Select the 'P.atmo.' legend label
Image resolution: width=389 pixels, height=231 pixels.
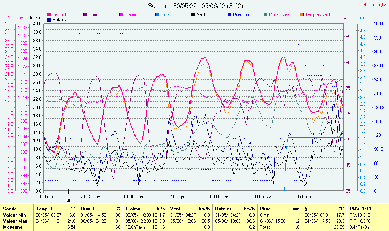click(131, 15)
